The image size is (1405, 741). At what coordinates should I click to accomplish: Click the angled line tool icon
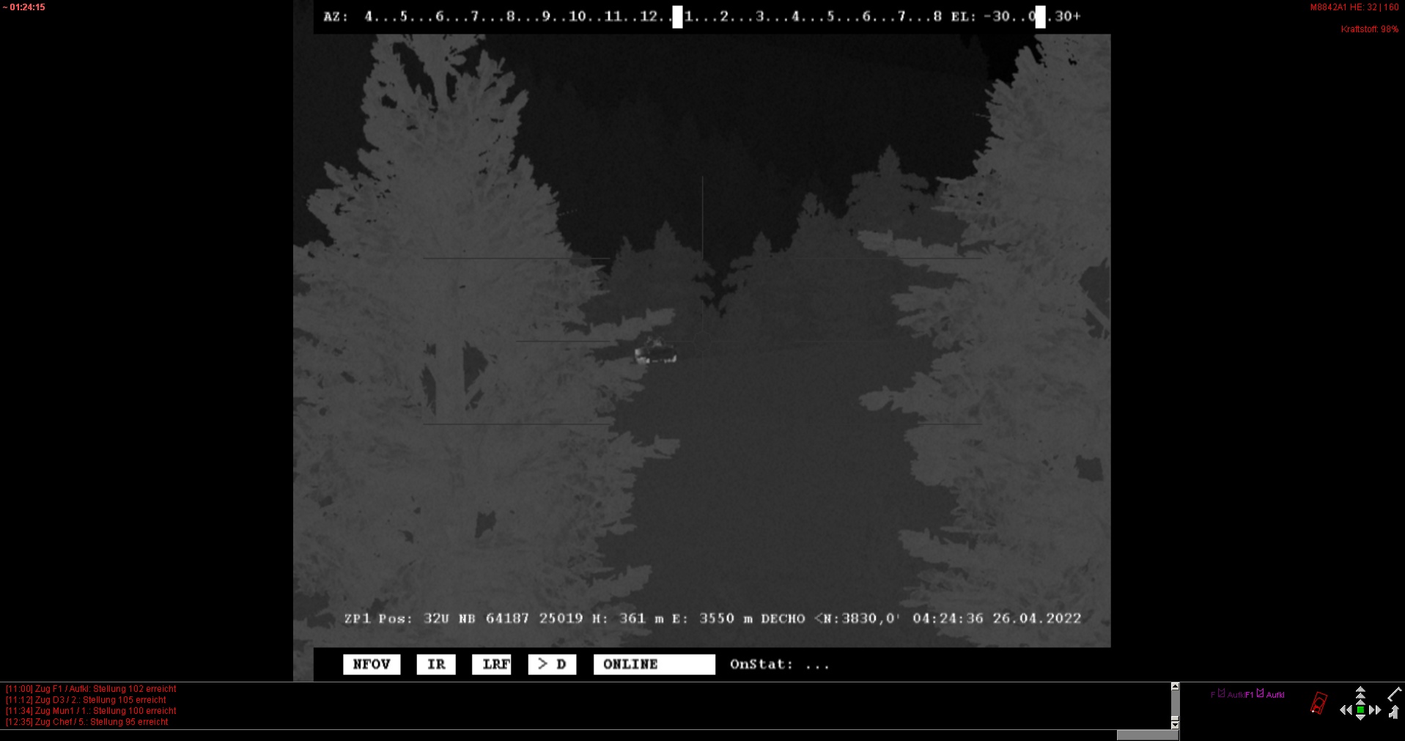pyautogui.click(x=1394, y=693)
